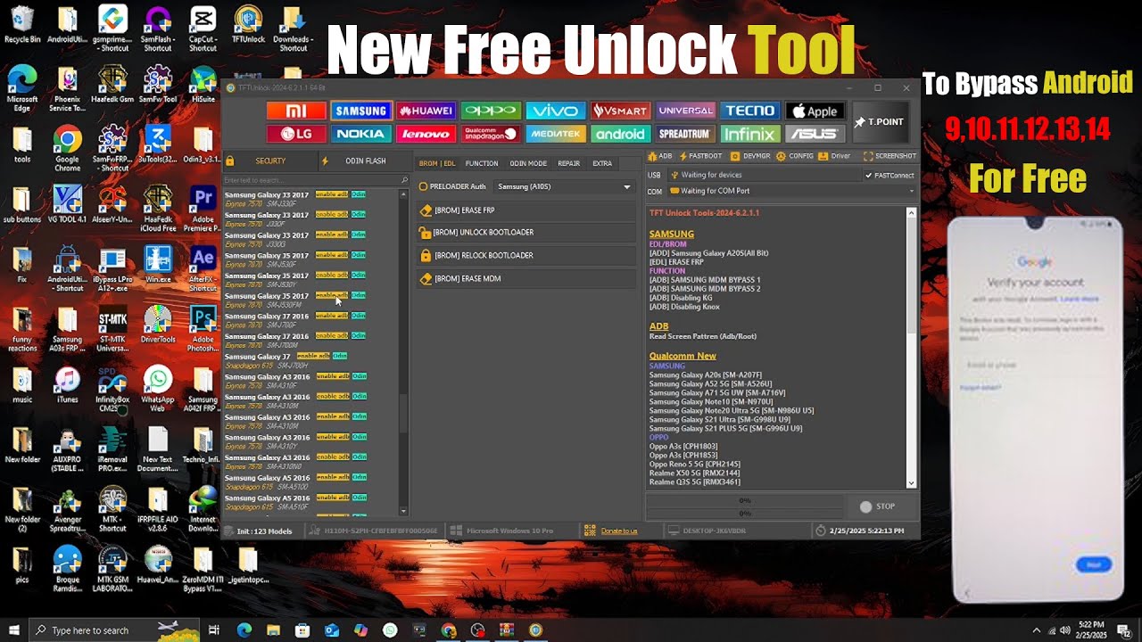Open the Adobe Premiere Pro desktop icon
Viewport: 1142px width, 642px height.
[x=203, y=210]
